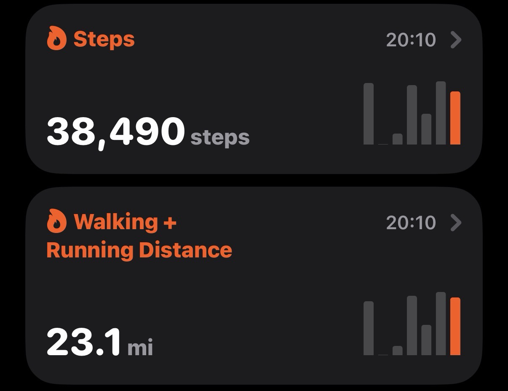Tap the gray "steps" unit label
The image size is (508, 391).
(220, 137)
